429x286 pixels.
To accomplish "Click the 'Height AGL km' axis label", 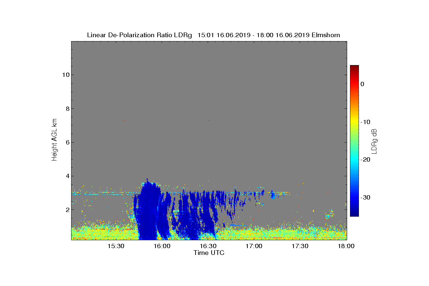I will tap(54, 140).
